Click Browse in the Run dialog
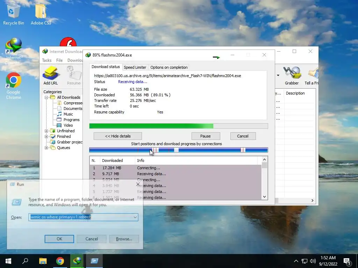 (124, 239)
